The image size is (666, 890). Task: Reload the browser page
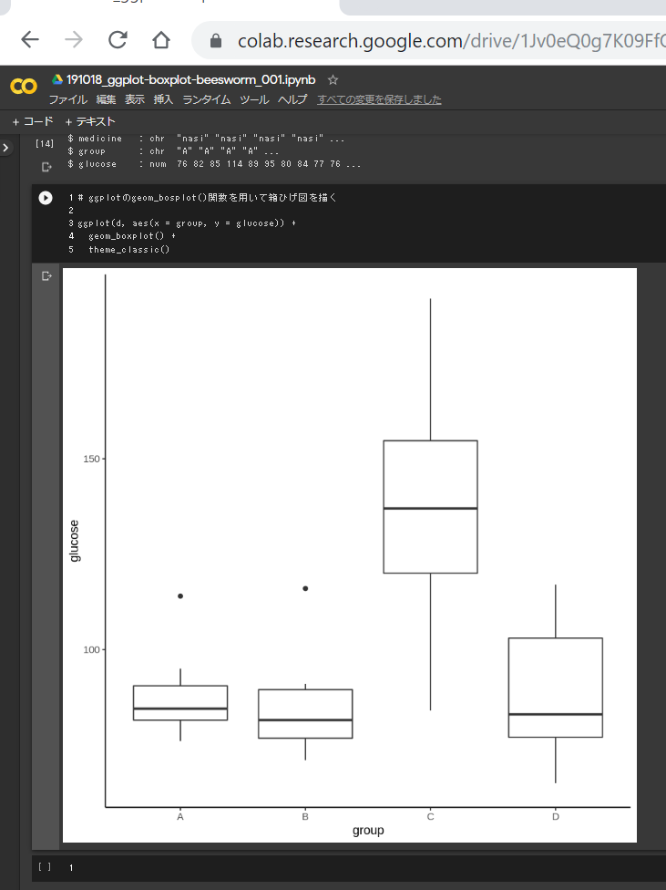pyautogui.click(x=118, y=40)
